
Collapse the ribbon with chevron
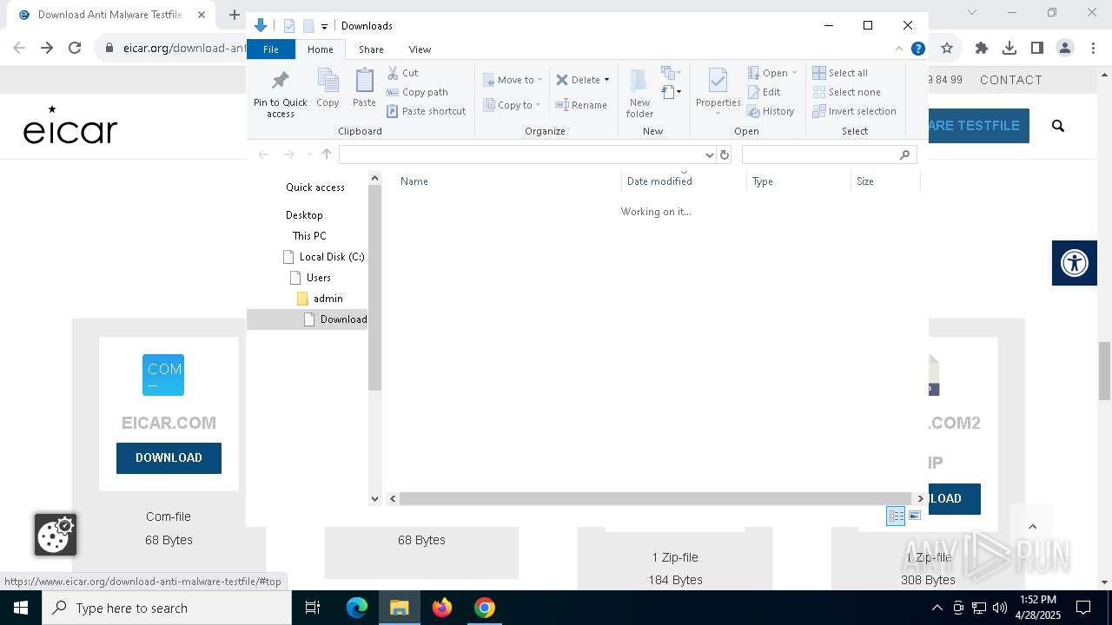[x=899, y=49]
